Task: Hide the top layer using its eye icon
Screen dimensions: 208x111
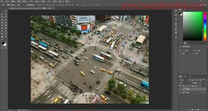Action: (180, 89)
